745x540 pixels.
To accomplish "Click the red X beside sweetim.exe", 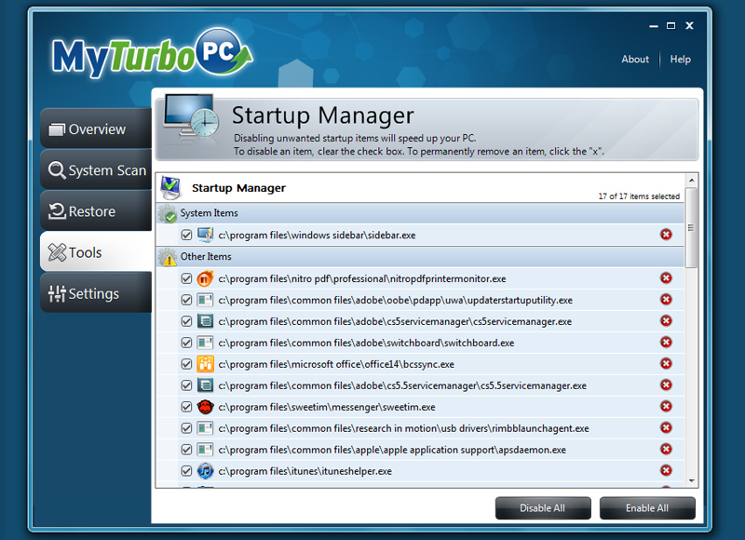I will (x=666, y=407).
